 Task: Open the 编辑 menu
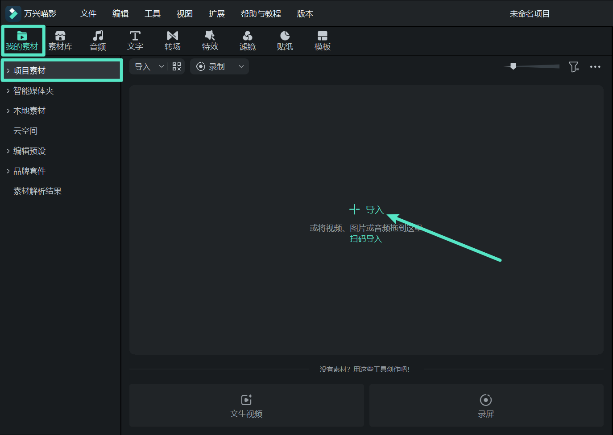(x=120, y=14)
